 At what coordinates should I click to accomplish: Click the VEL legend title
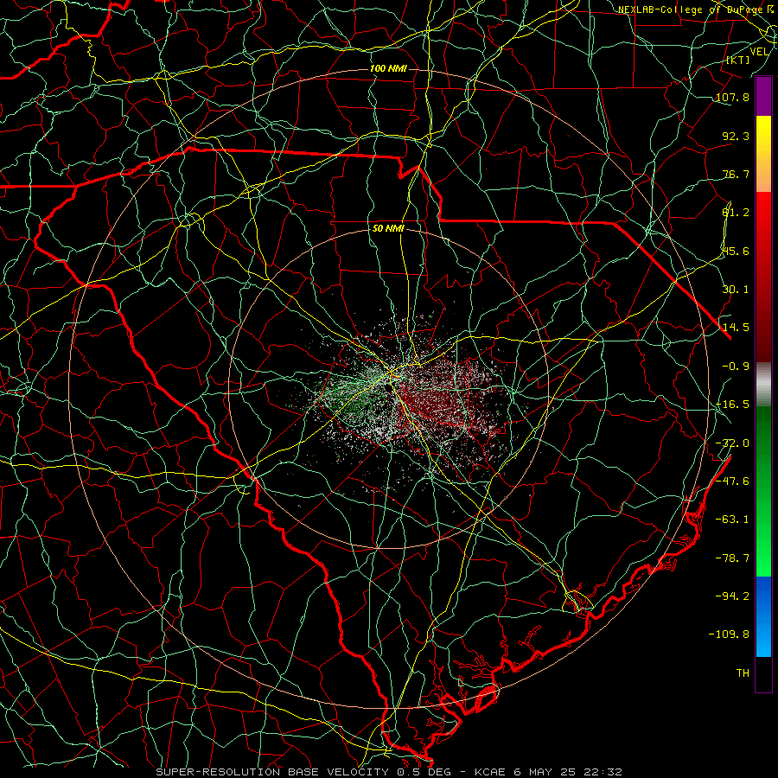click(759, 52)
